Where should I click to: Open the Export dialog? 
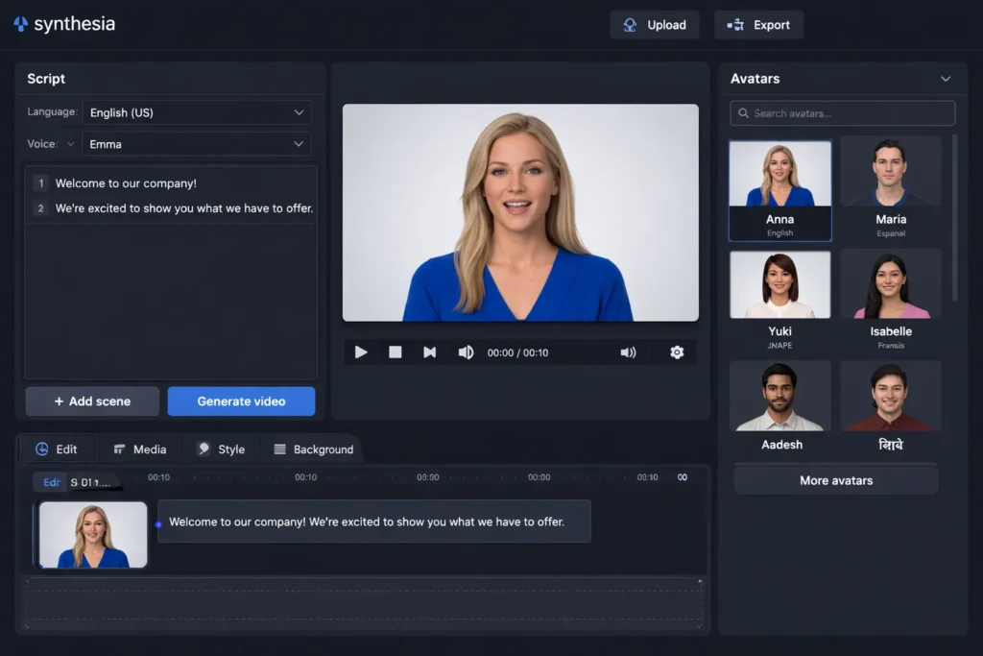[x=758, y=25]
